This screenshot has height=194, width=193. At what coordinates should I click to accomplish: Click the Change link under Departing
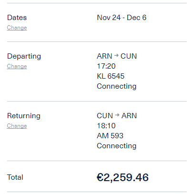[x=17, y=66]
